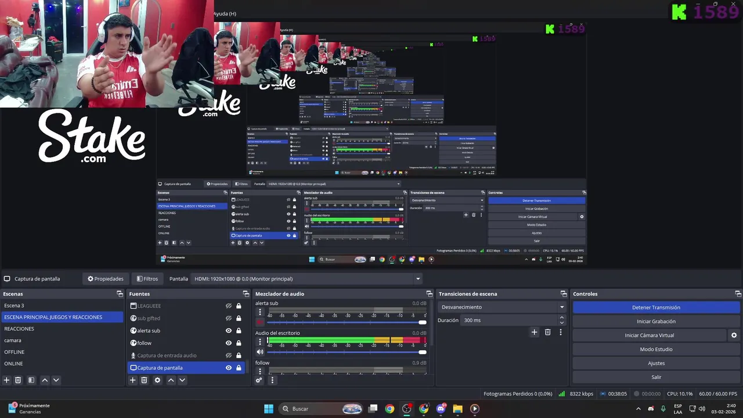Hide follow source eye icon
The width and height of the screenshot is (743, 418).
229,343
